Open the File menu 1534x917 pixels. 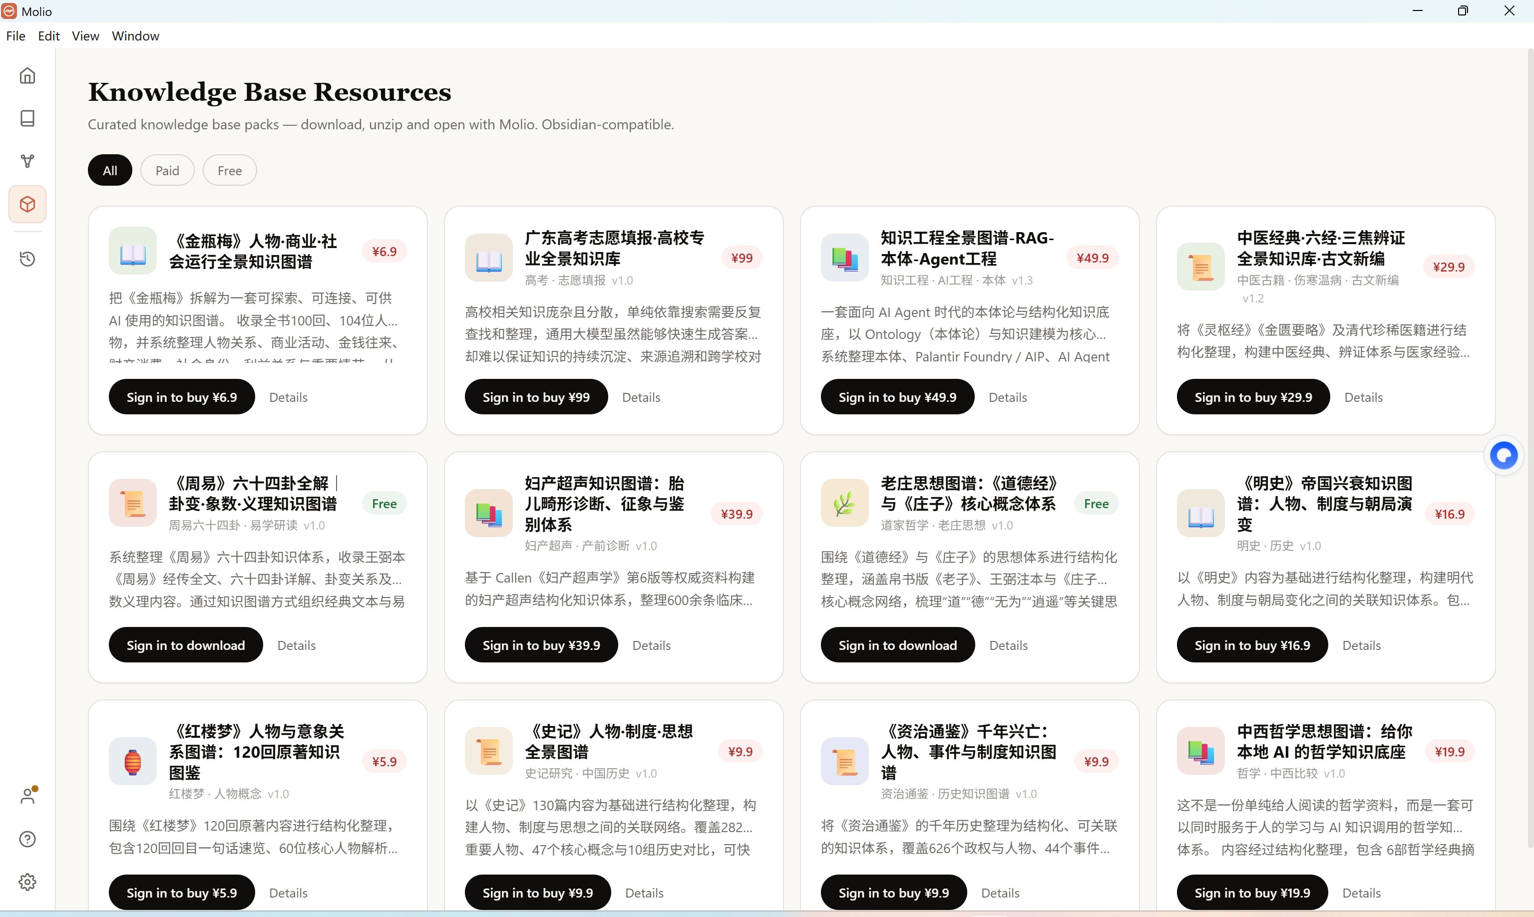(x=15, y=36)
